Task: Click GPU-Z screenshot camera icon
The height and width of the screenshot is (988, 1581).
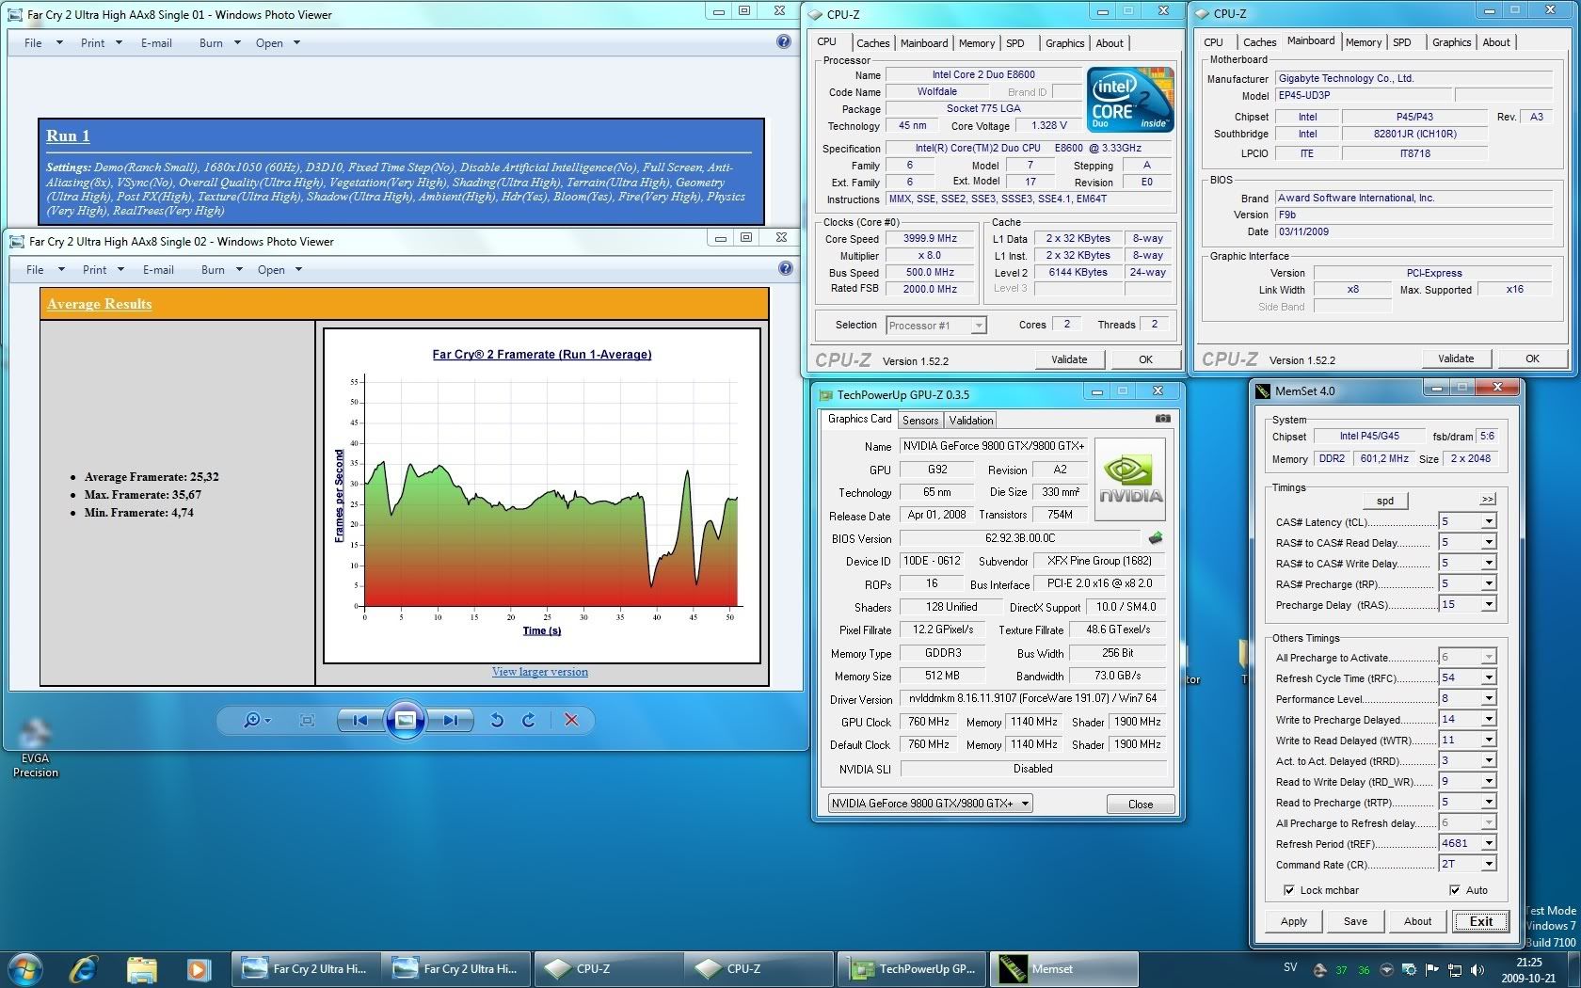Action: tap(1163, 419)
